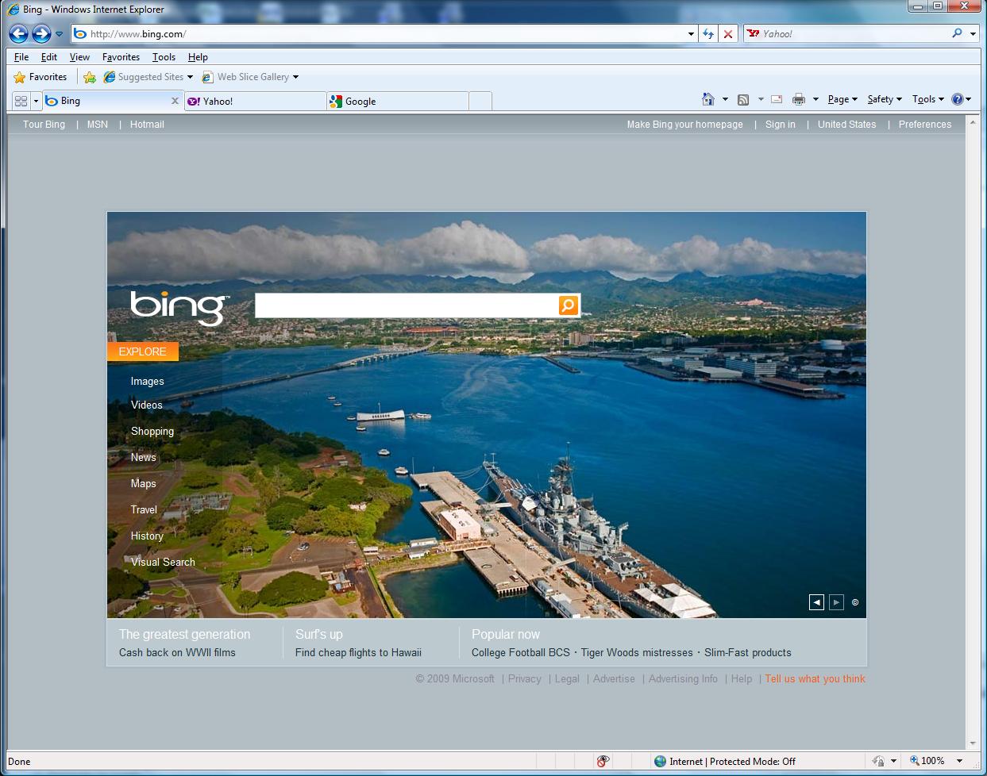987x776 pixels.
Task: Click the orange Bing search button
Action: (x=569, y=305)
